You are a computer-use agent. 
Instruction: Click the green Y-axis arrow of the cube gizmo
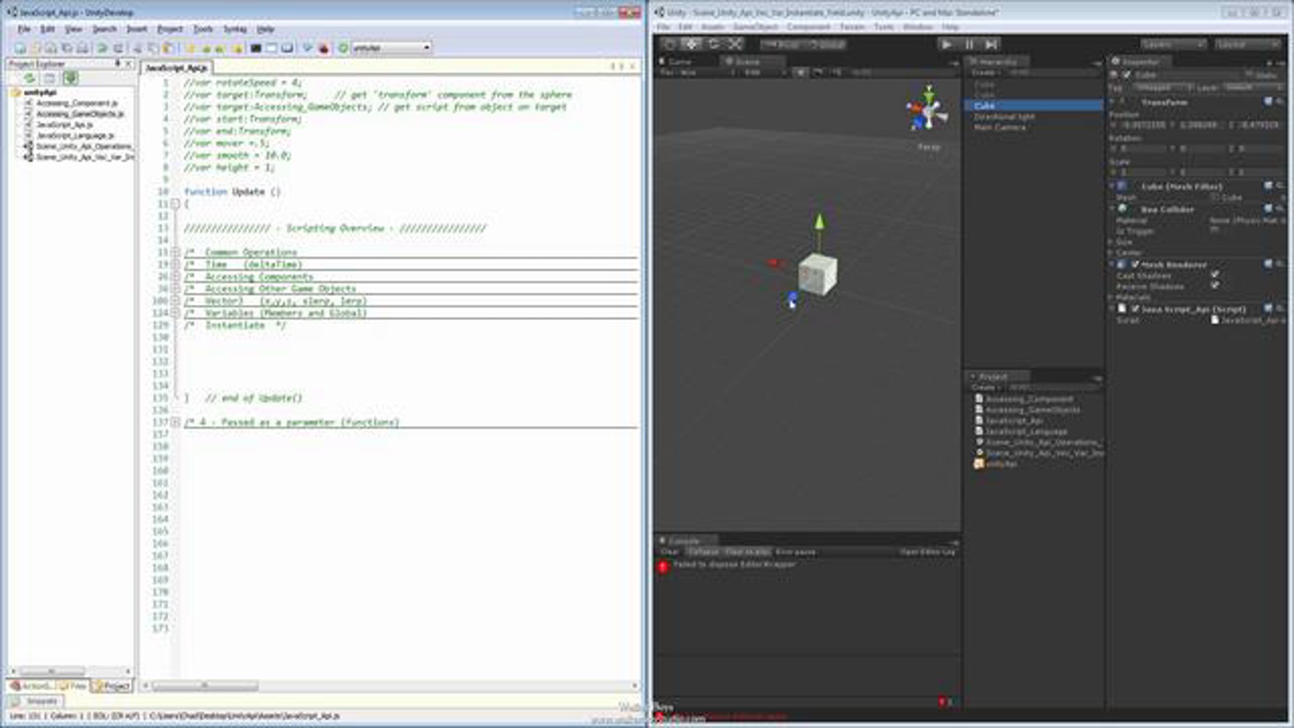click(820, 221)
